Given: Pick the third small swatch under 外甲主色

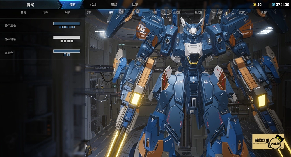Looking at the screenshot, I should tap(67, 27).
